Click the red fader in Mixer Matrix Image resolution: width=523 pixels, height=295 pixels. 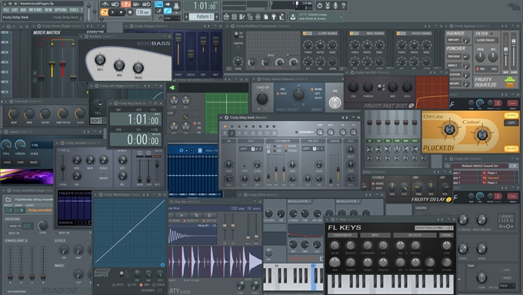pos(63,65)
